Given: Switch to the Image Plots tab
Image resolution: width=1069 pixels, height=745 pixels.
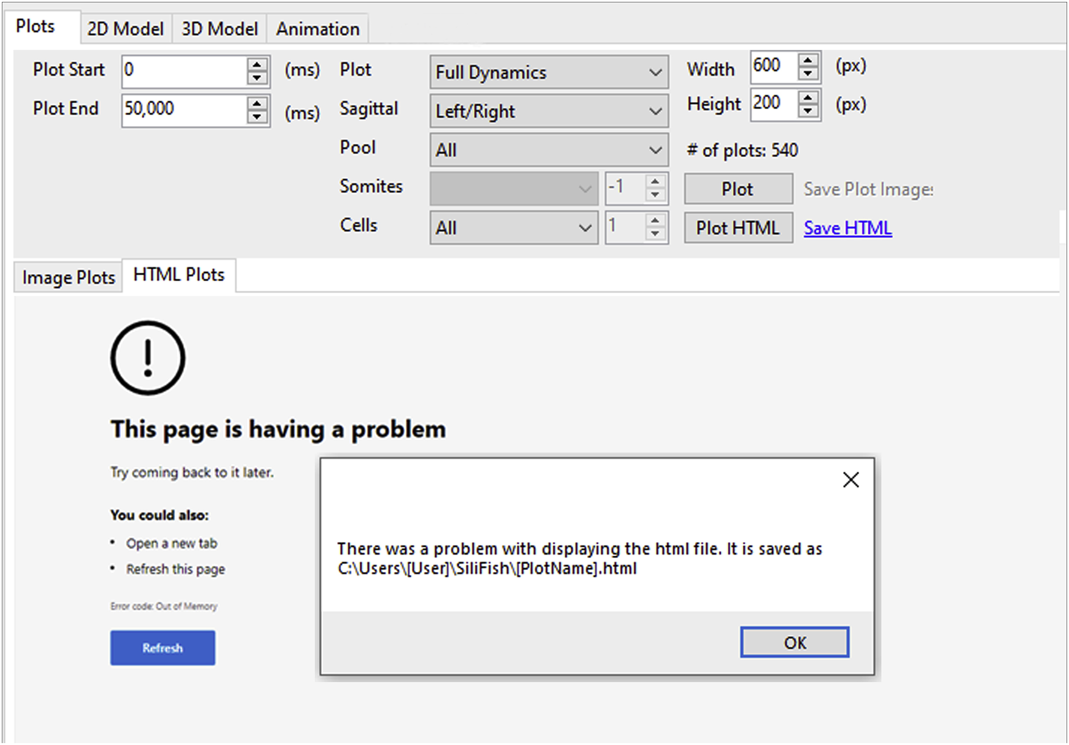Looking at the screenshot, I should click(x=69, y=277).
